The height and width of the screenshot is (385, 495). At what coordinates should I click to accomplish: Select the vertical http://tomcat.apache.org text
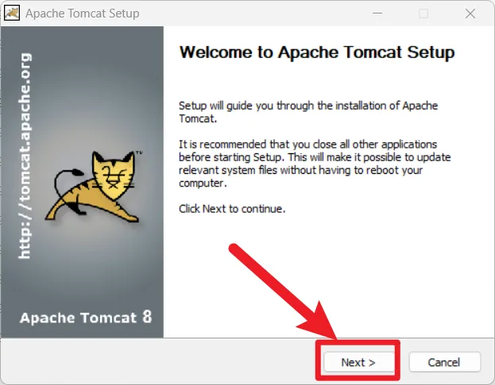coord(25,156)
